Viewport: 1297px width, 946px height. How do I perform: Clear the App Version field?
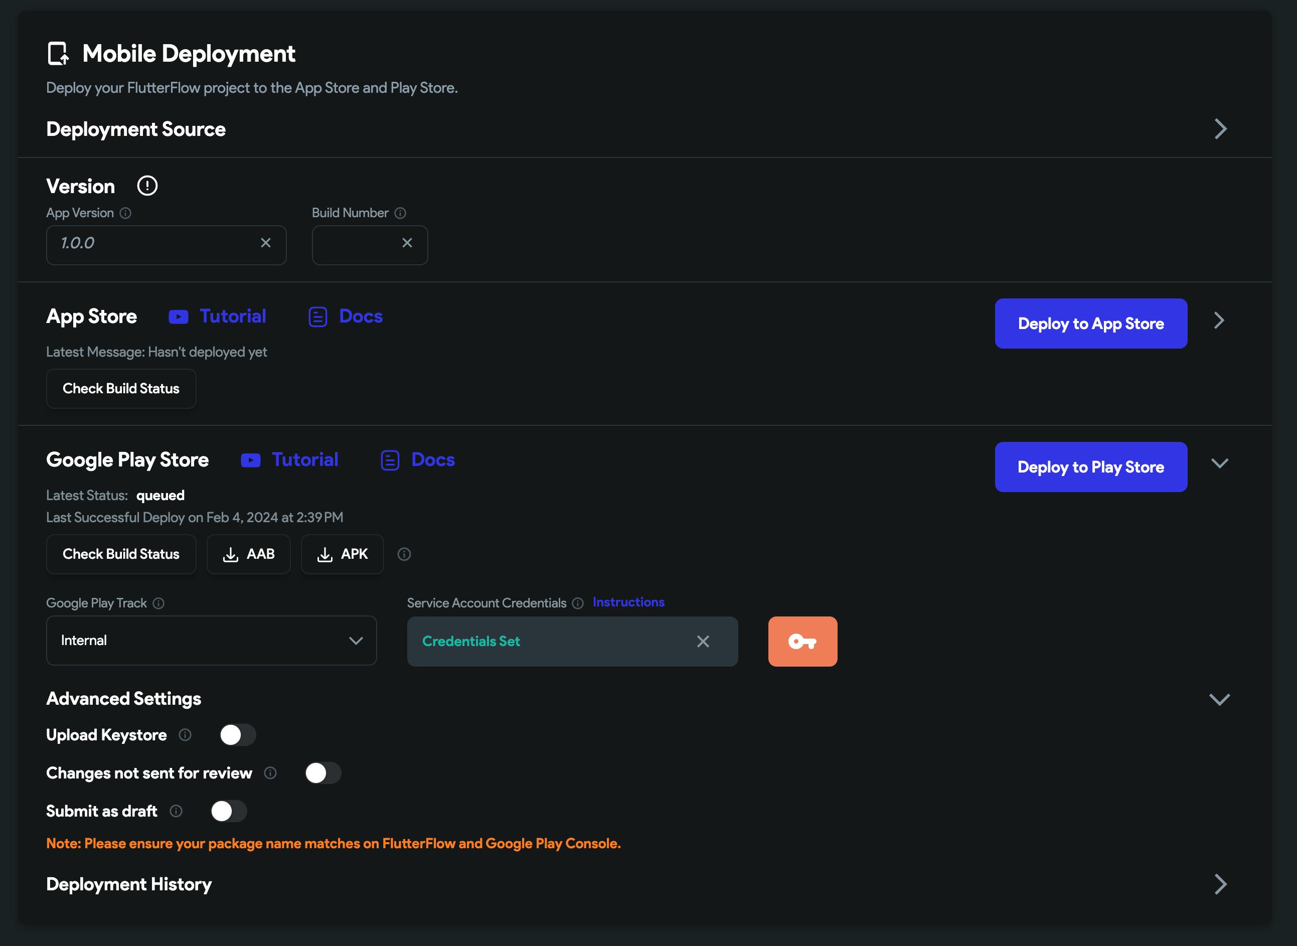[x=266, y=243]
